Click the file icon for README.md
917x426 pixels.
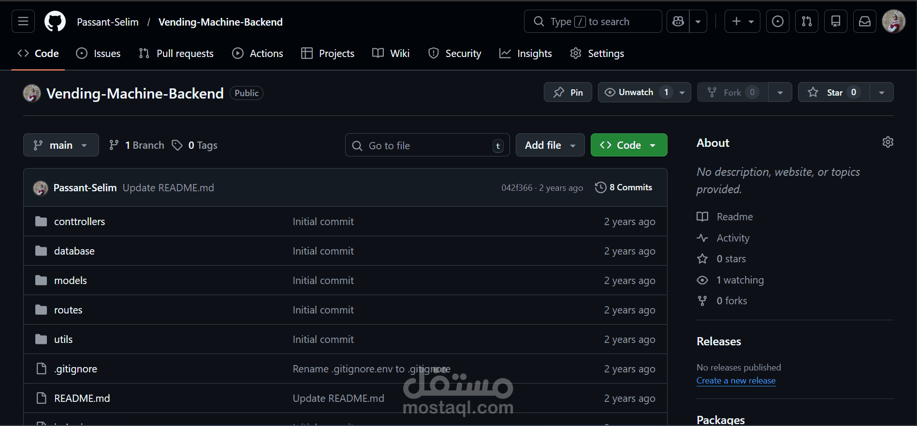42,398
